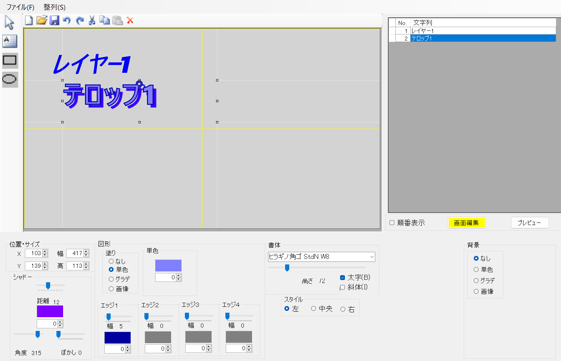Click the shadow 角度 angle slider
Viewport: 561px width, 361px height.
(28, 334)
